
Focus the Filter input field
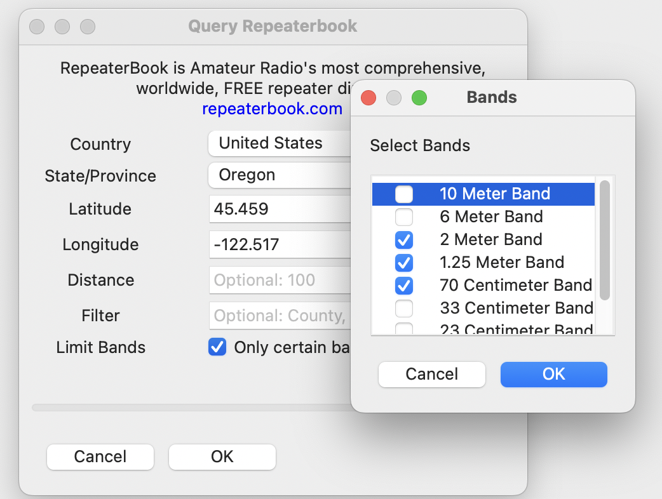pos(280,315)
